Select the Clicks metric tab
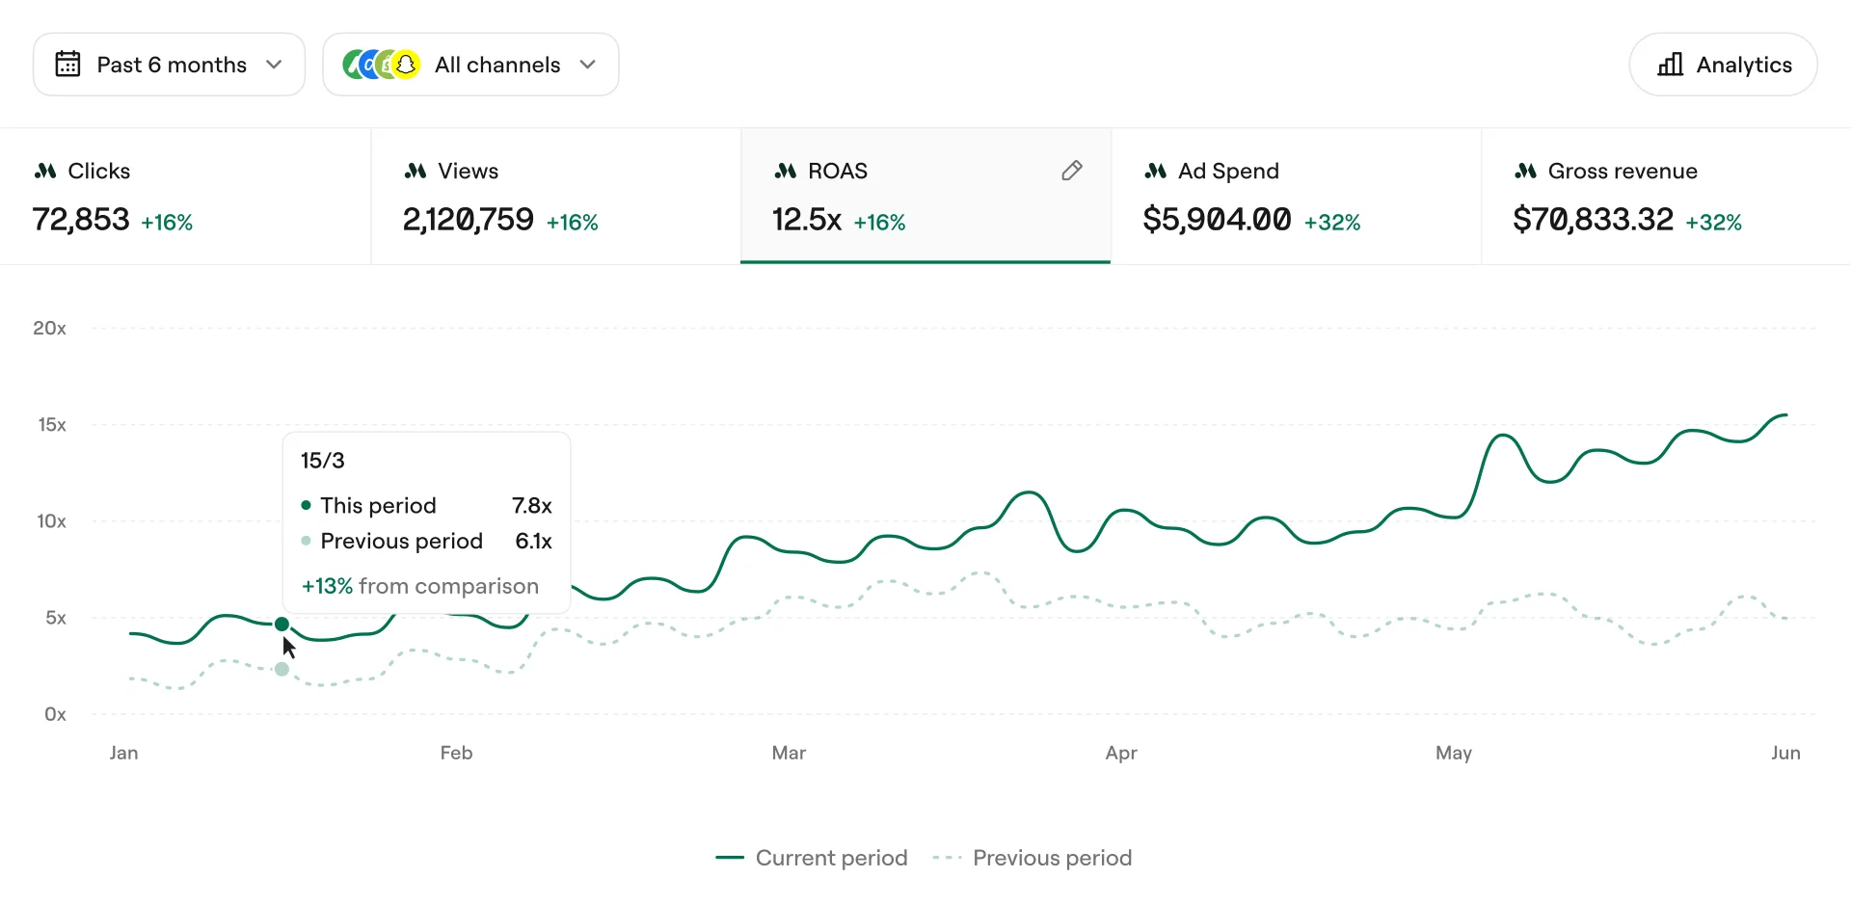Viewport: 1851px width, 904px height. (185, 197)
